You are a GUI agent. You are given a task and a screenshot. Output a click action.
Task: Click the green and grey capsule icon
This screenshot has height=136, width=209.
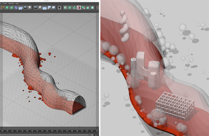[88, 8]
